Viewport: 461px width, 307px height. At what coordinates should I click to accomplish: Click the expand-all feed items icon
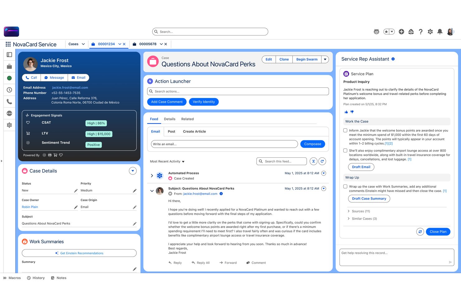tap(313, 161)
